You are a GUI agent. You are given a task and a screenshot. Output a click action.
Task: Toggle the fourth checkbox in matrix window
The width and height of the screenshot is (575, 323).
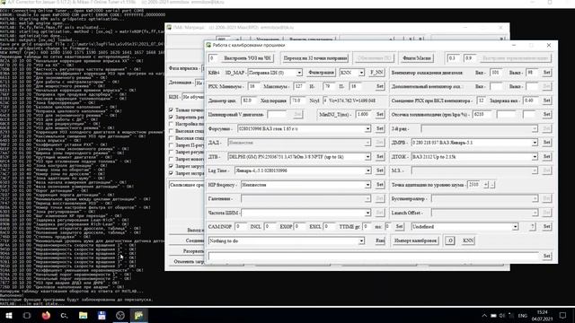pos(172,131)
